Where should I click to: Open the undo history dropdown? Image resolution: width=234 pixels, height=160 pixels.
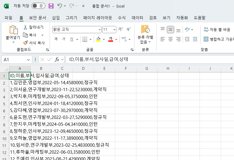point(65,6)
